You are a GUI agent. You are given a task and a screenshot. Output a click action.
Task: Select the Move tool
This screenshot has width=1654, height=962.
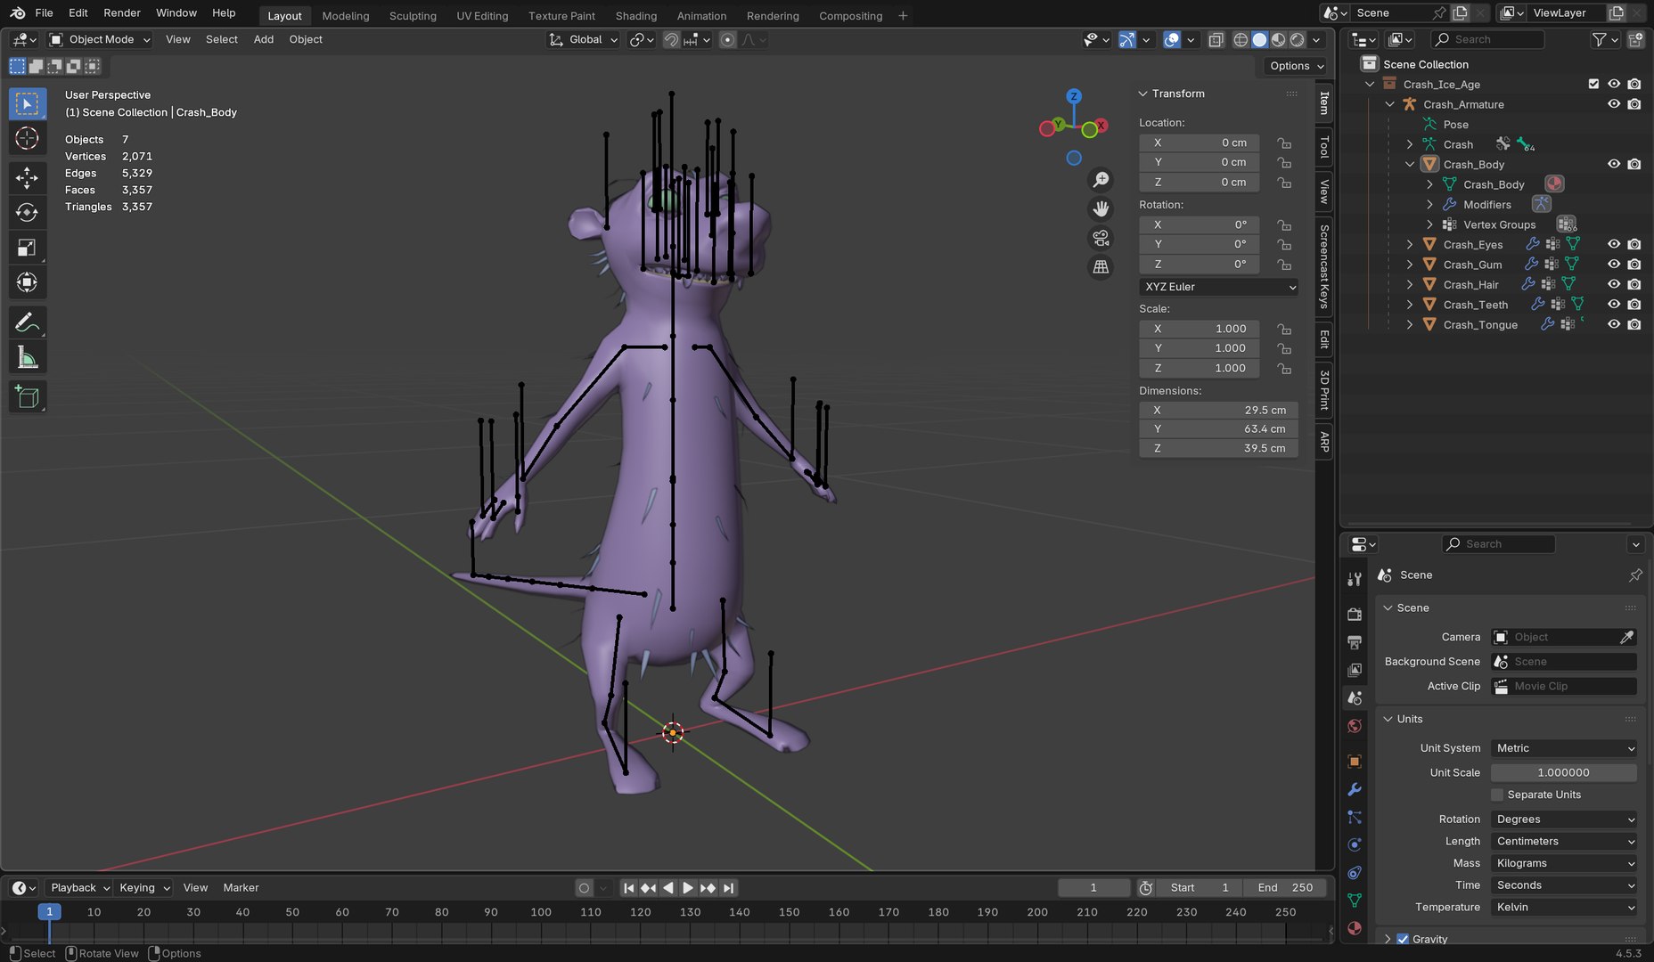(27, 178)
